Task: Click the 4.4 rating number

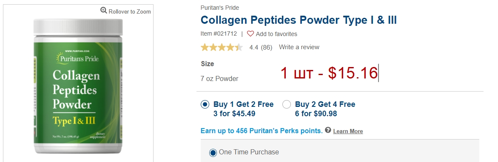Action: point(254,47)
